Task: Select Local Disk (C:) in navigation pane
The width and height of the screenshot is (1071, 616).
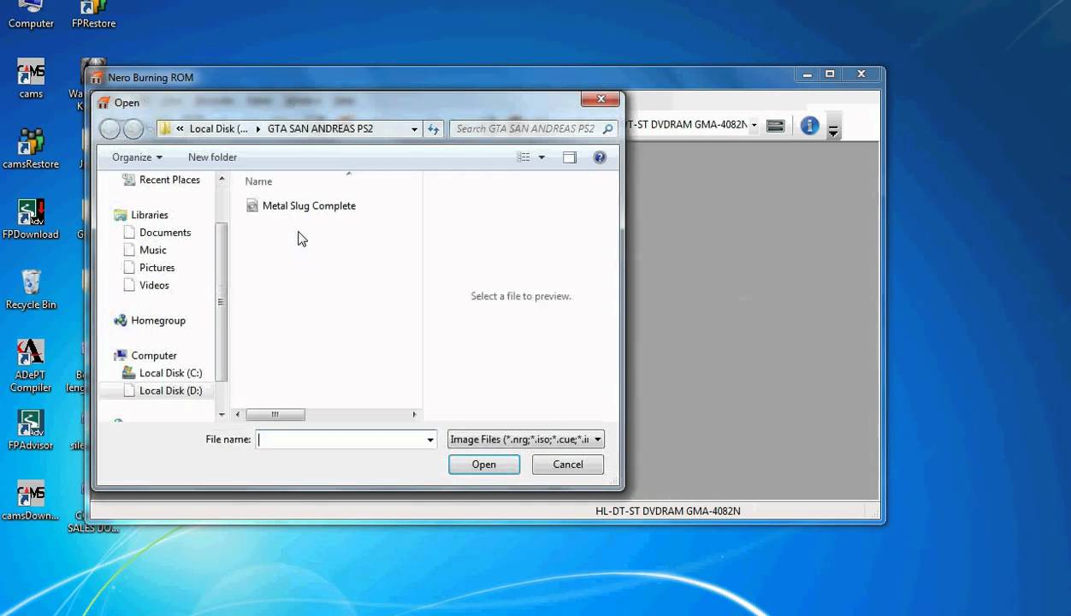Action: 171,373
